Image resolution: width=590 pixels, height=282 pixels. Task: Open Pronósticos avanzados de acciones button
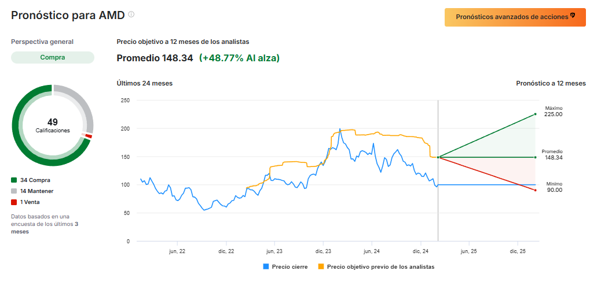coord(515,17)
